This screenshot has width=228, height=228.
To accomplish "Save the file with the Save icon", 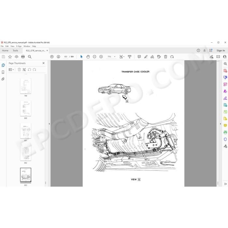I will pos(4,57).
